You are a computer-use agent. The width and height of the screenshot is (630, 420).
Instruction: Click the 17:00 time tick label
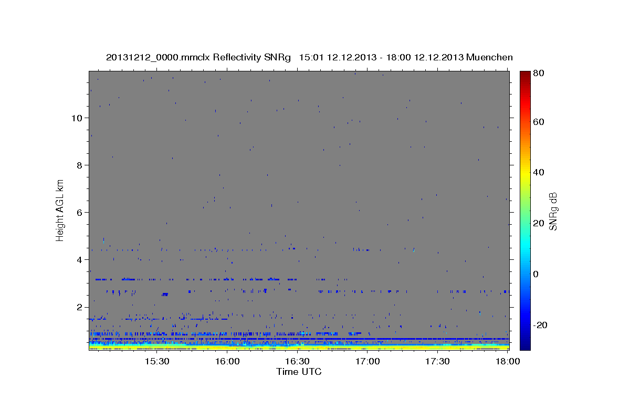pyautogui.click(x=367, y=362)
